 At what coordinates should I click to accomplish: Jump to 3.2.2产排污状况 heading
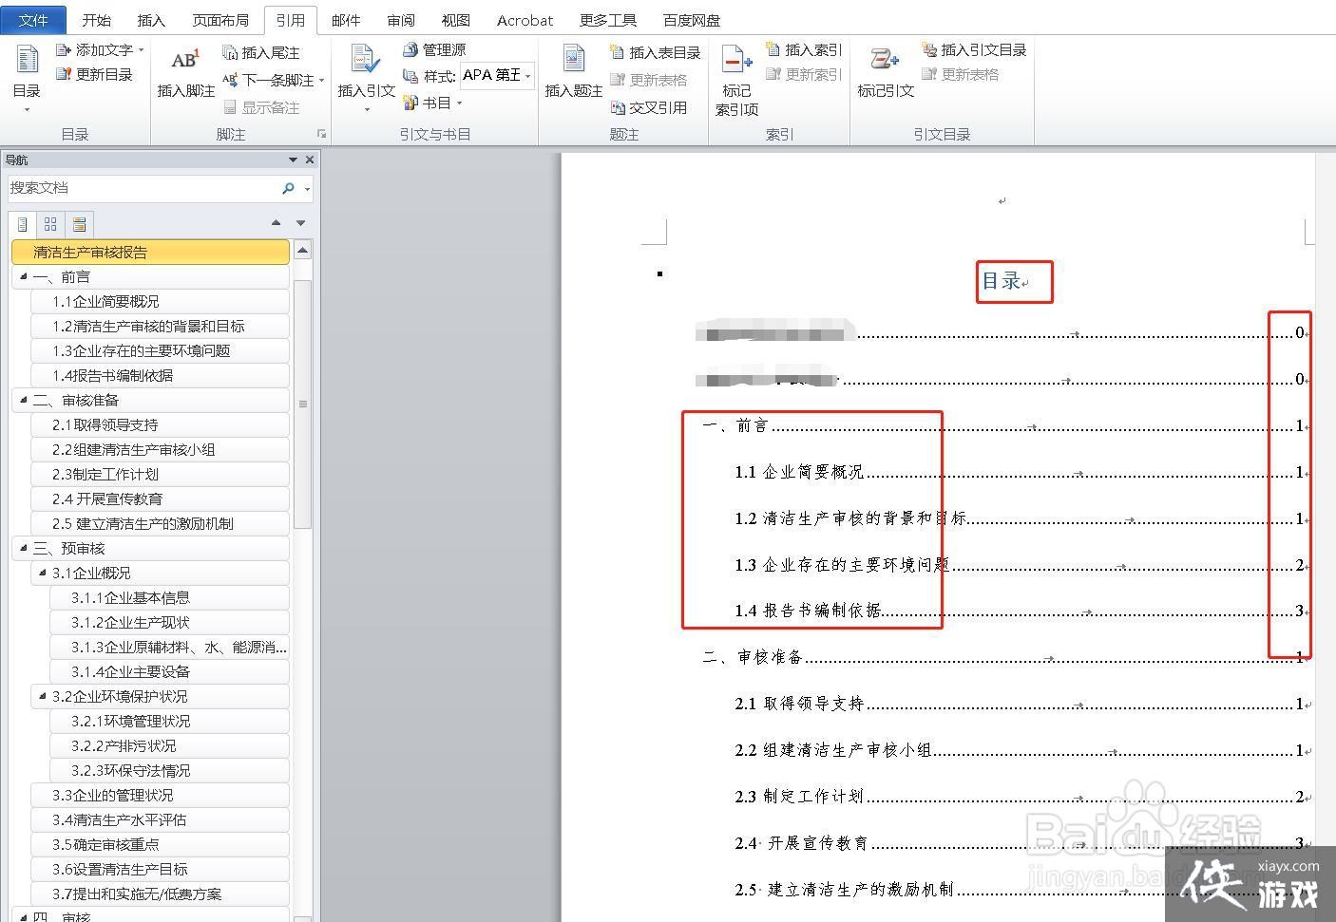tap(169, 745)
